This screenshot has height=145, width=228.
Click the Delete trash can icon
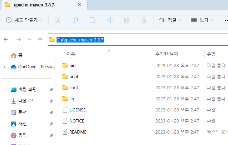[144, 20]
